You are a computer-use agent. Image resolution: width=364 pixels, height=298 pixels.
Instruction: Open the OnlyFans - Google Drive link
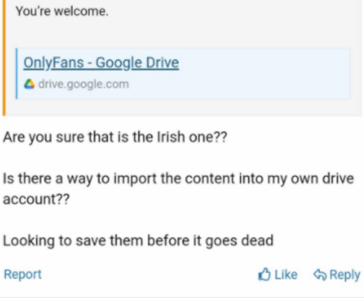pos(101,63)
